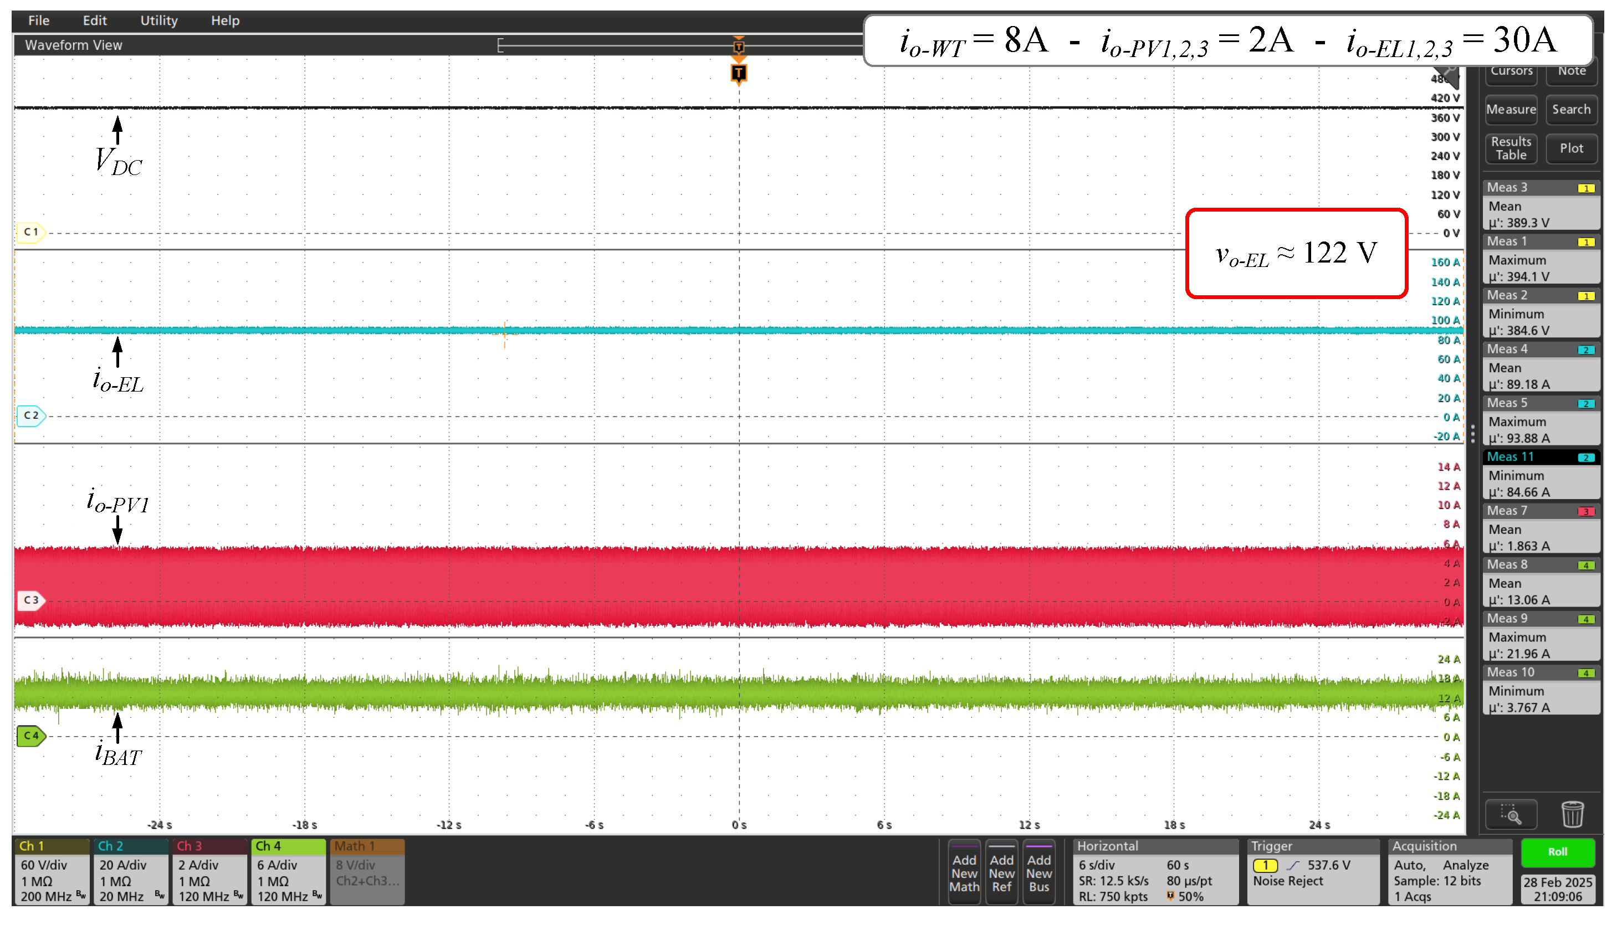Select the C1 channel handle

[x=30, y=232]
